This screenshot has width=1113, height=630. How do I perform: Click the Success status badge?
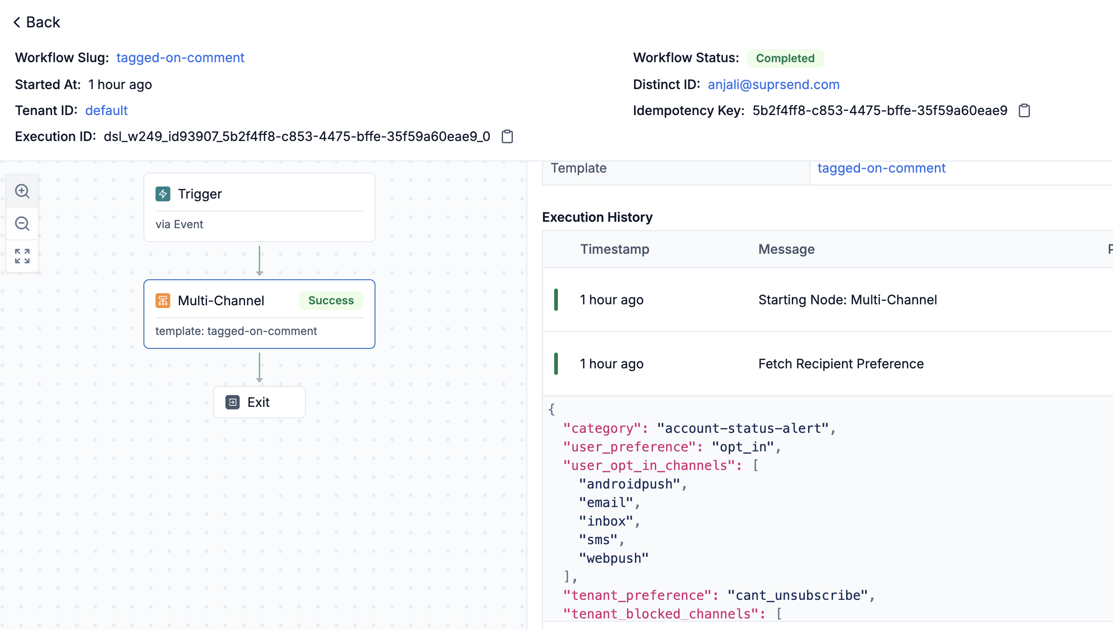coord(331,301)
